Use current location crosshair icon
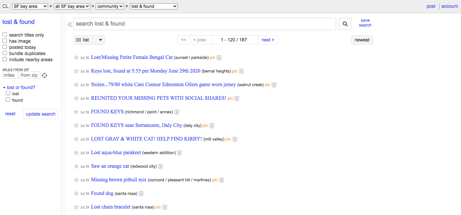 (44, 75)
